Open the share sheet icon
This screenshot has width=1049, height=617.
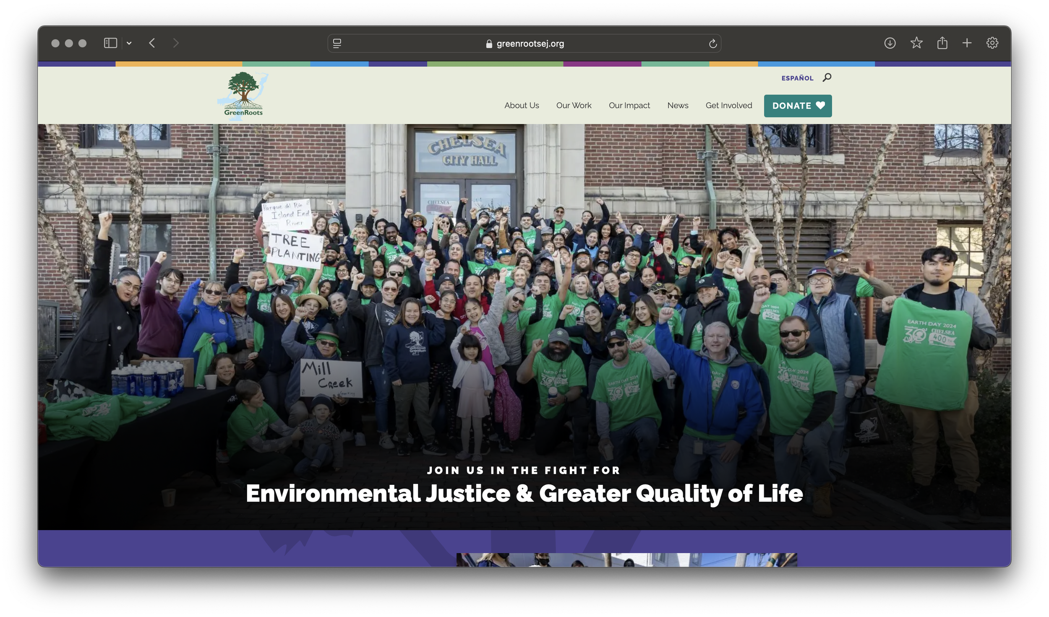[942, 43]
